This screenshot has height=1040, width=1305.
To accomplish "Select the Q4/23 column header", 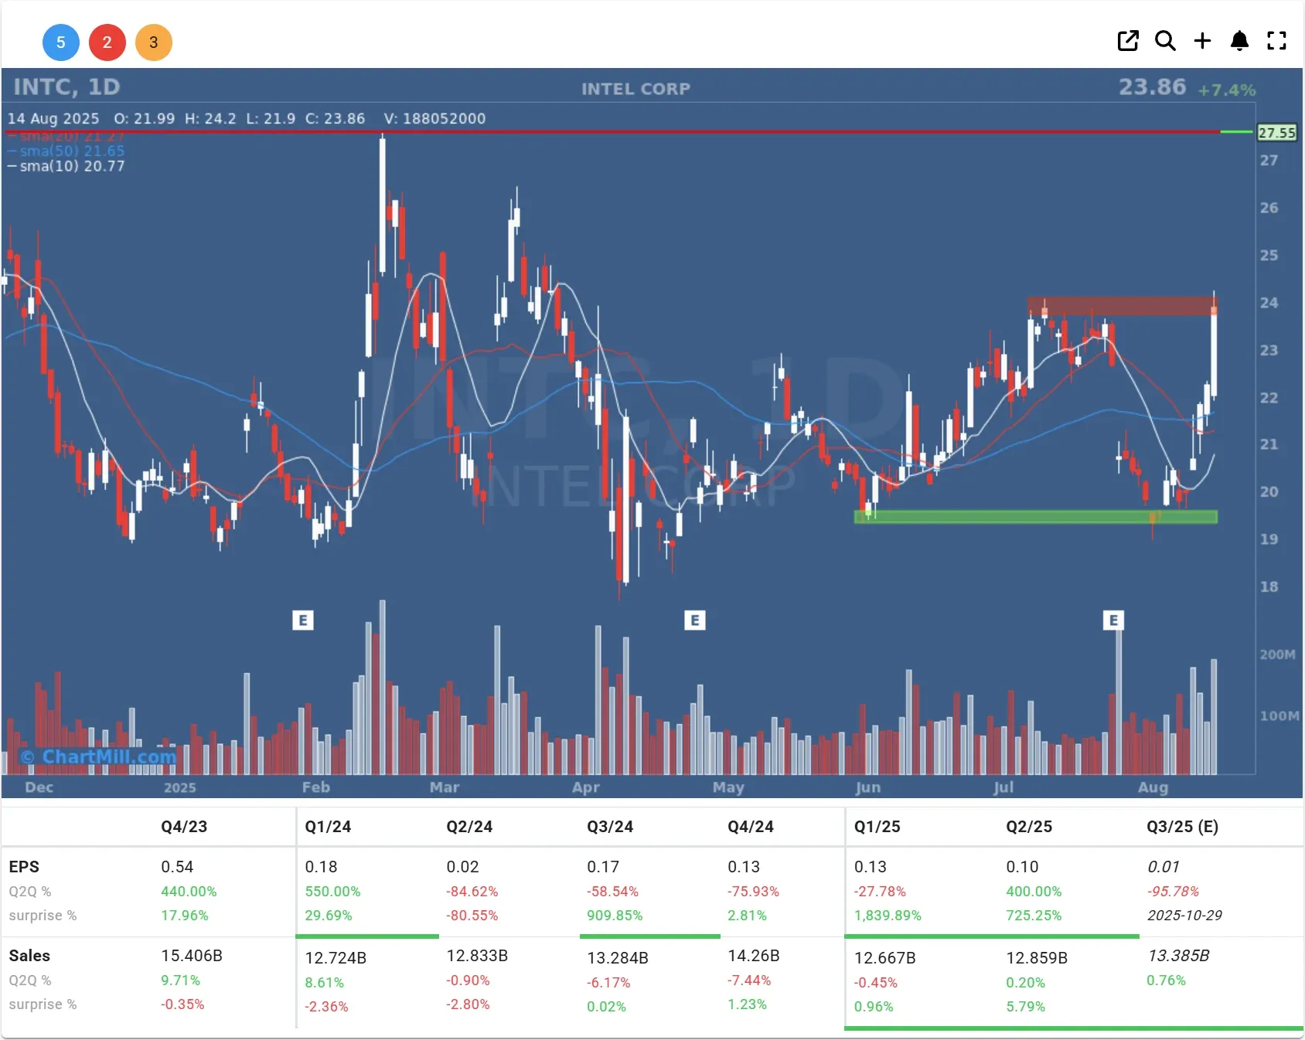I will pyautogui.click(x=184, y=826).
